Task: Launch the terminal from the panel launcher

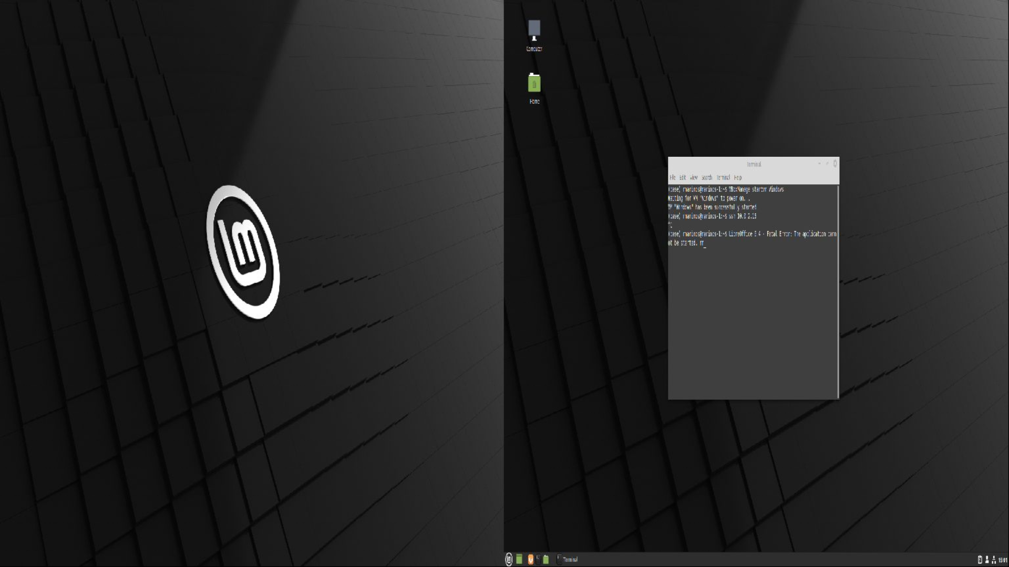Action: tap(538, 559)
